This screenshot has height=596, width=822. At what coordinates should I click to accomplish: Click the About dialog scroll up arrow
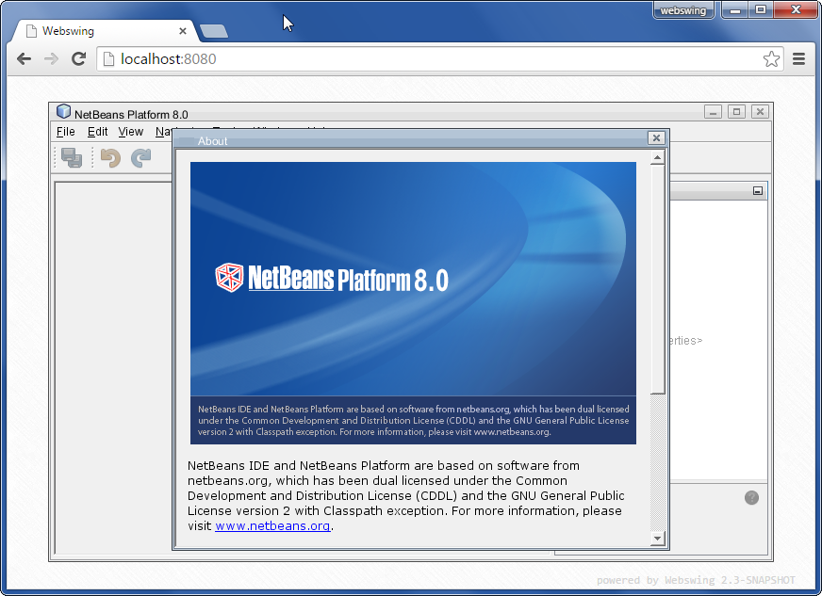point(657,157)
